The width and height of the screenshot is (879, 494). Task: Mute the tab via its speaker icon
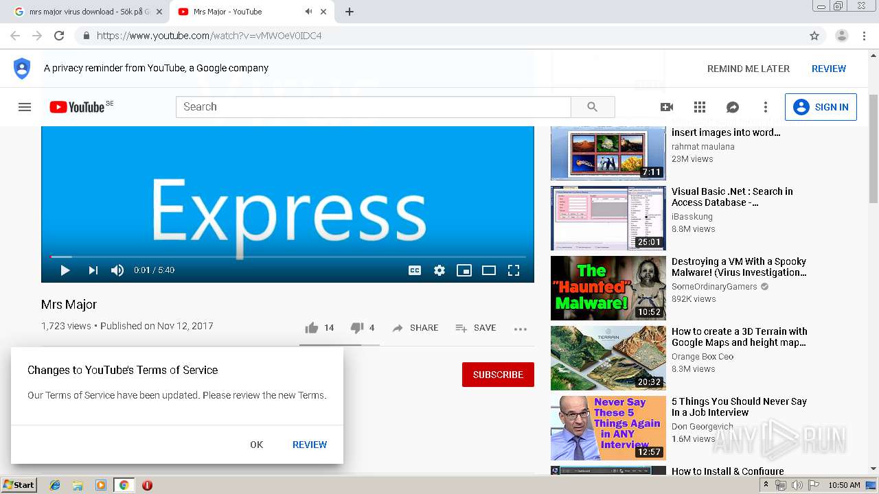pyautogui.click(x=308, y=12)
